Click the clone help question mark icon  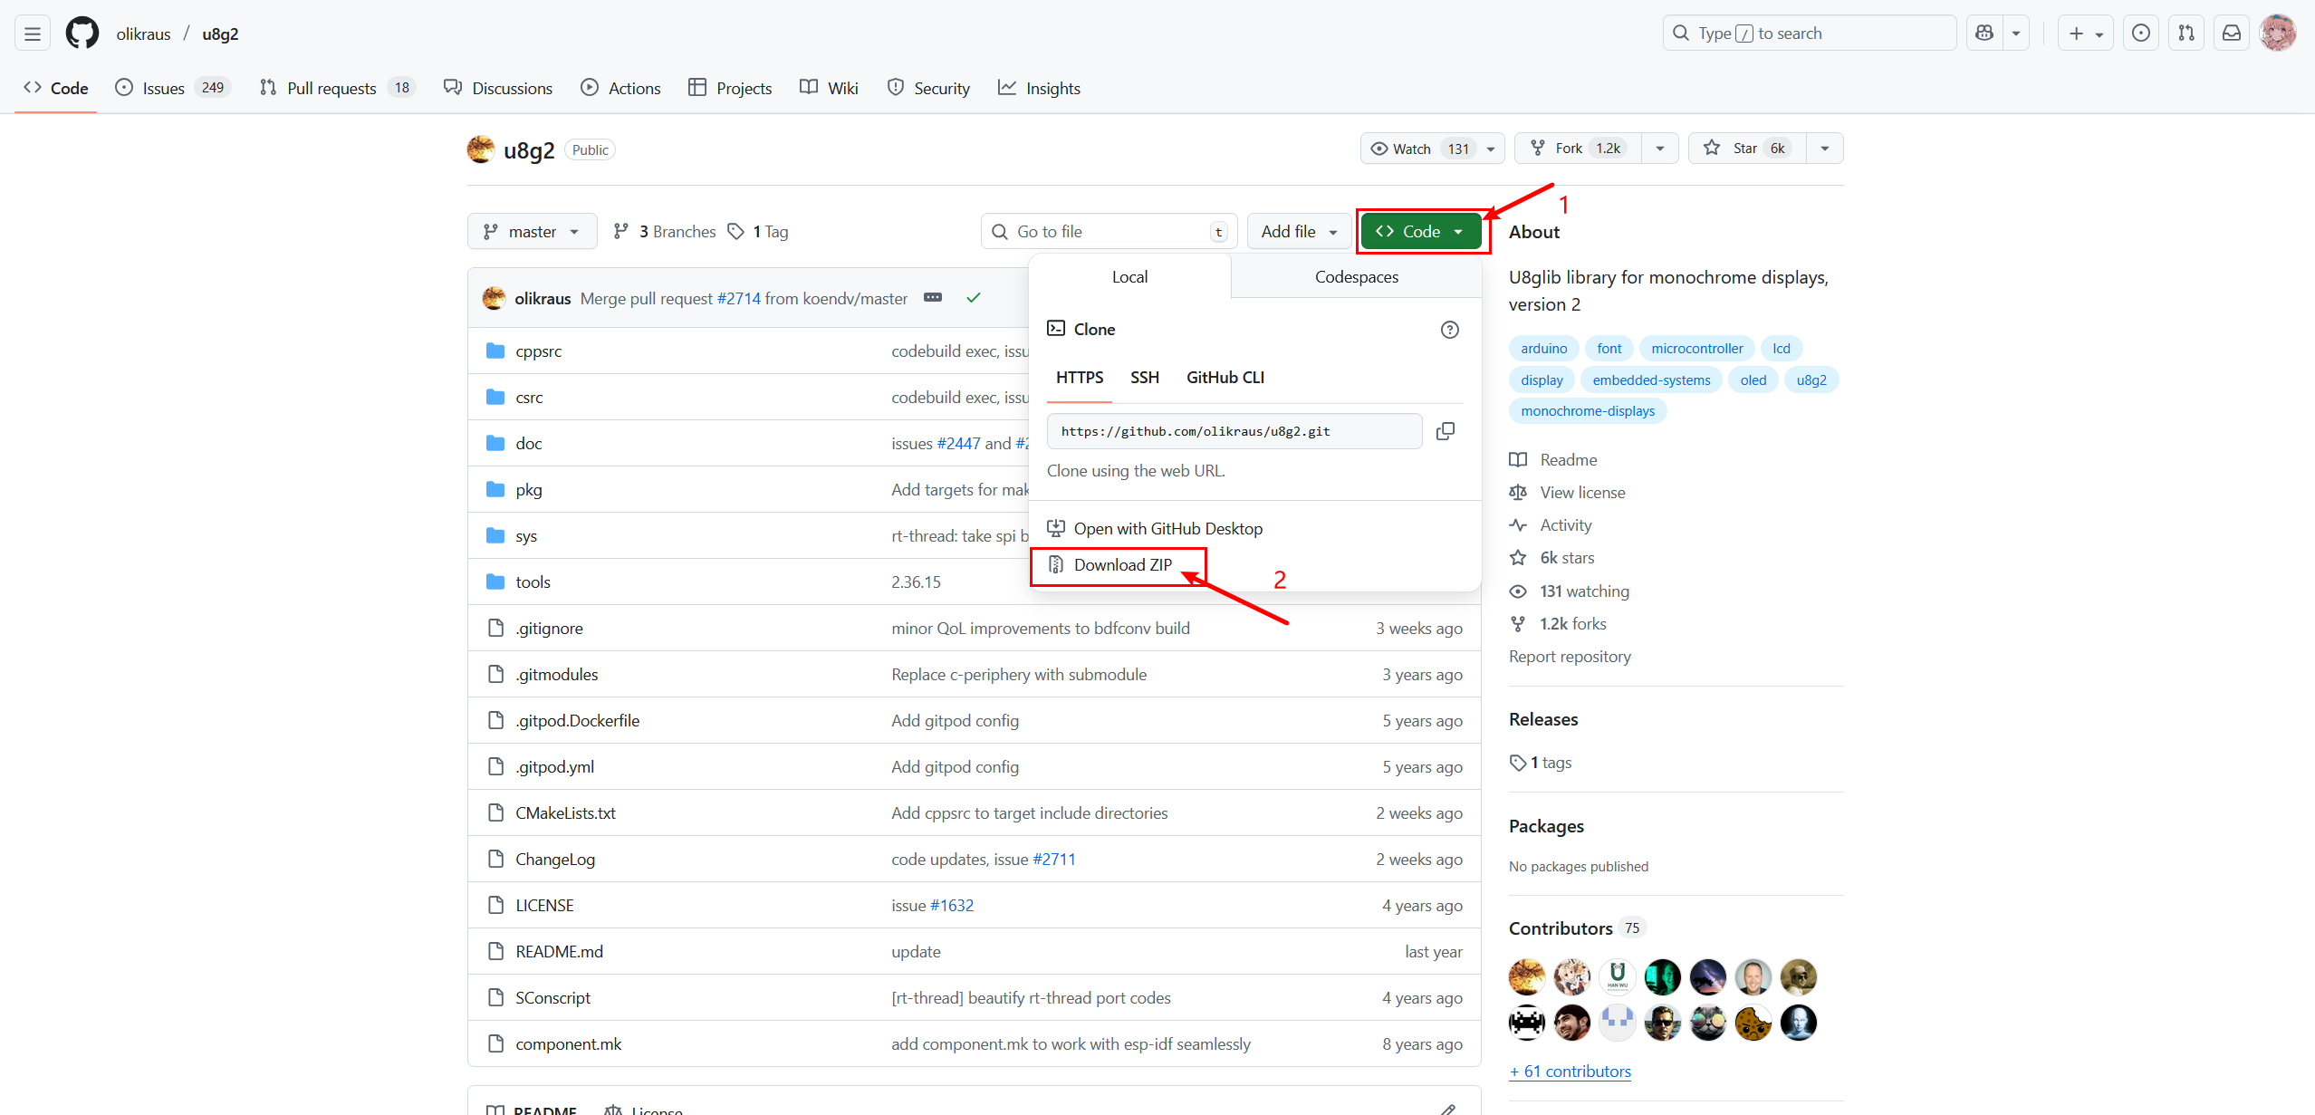[x=1449, y=330]
